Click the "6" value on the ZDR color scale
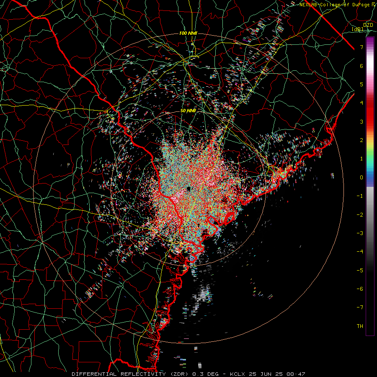The height and width of the screenshot is (377, 377). (362, 66)
